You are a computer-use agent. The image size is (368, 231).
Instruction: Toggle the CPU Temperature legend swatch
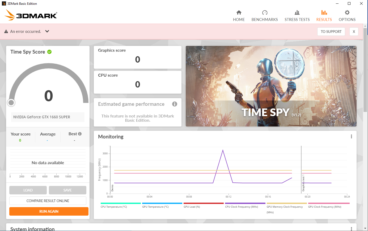(121, 203)
